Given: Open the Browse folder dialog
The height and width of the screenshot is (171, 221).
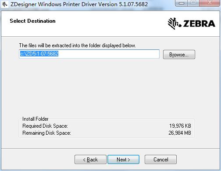Looking at the screenshot, I should point(179,55).
